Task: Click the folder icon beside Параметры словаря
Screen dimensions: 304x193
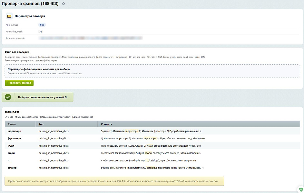Action: click(x=9, y=16)
